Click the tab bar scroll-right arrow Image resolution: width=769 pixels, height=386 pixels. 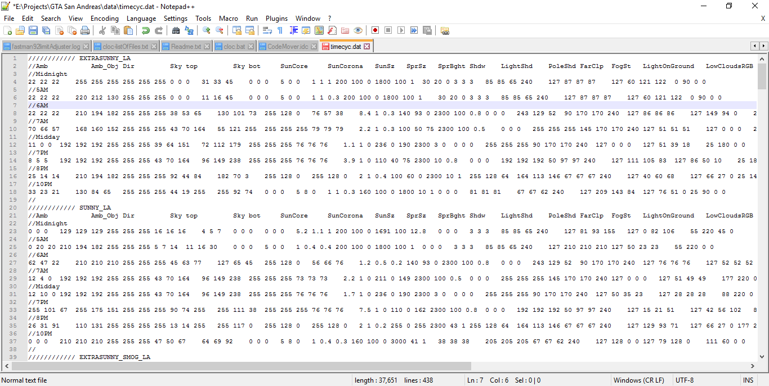[763, 46]
